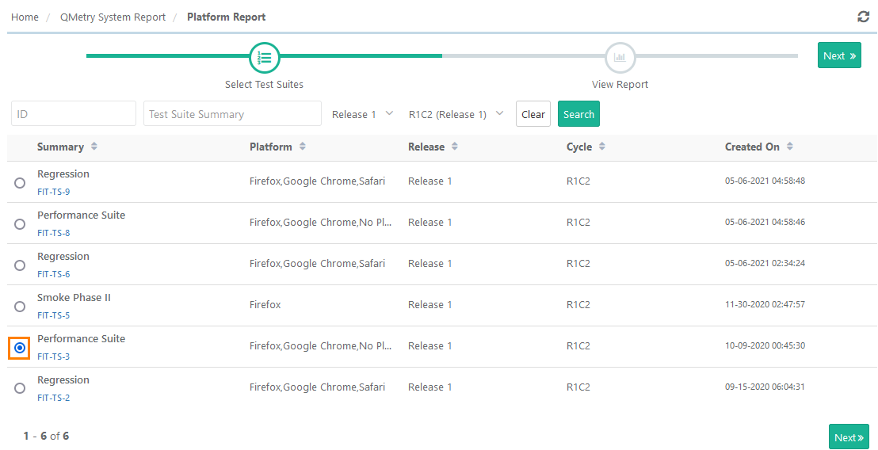Click the Select Test Suites step icon
The image size is (878, 450).
pyautogui.click(x=265, y=57)
